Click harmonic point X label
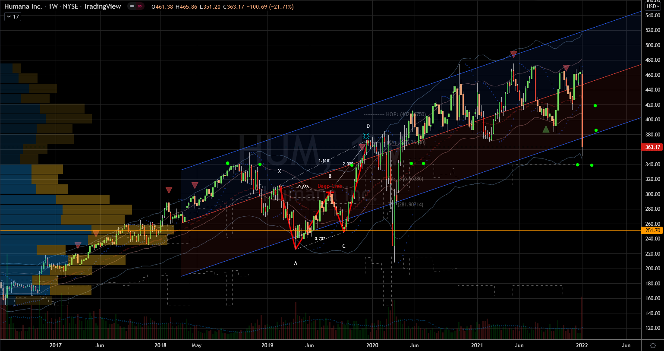The height and width of the screenshot is (351, 664). coord(280,171)
